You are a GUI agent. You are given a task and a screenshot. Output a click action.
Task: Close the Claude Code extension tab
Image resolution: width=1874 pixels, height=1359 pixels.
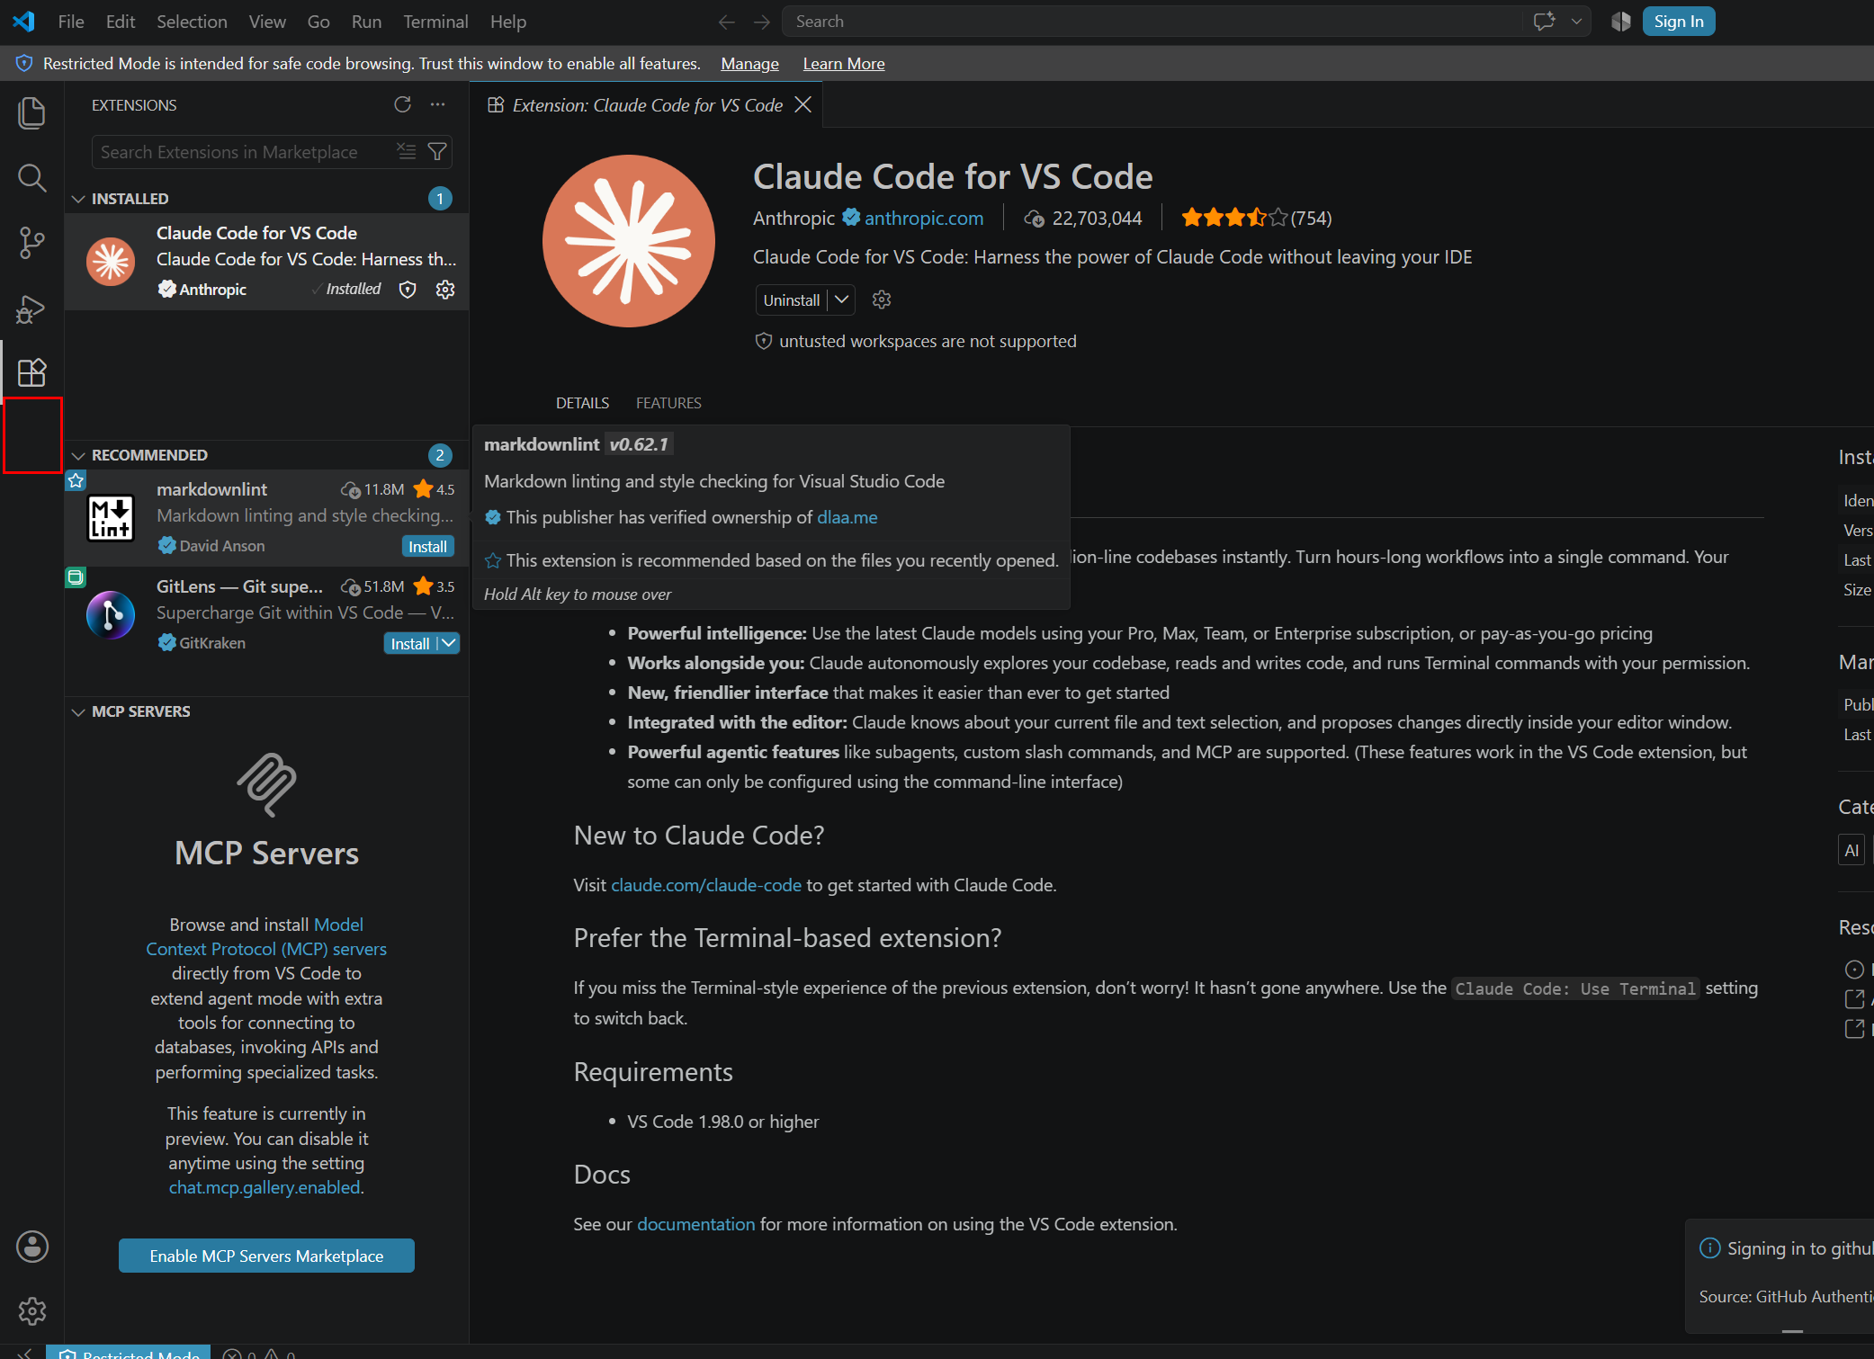[x=803, y=104]
